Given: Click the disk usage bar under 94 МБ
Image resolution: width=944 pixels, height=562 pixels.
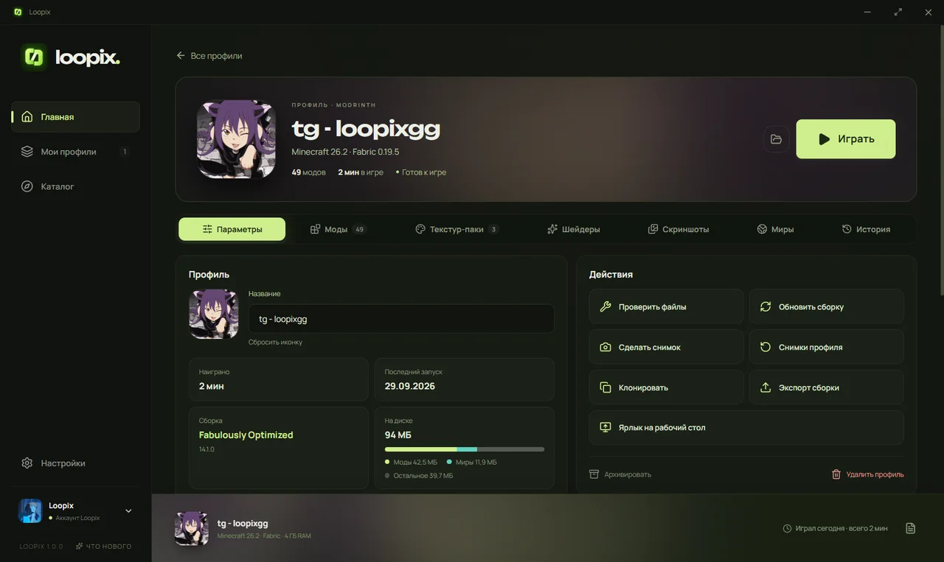Looking at the screenshot, I should 465,449.
